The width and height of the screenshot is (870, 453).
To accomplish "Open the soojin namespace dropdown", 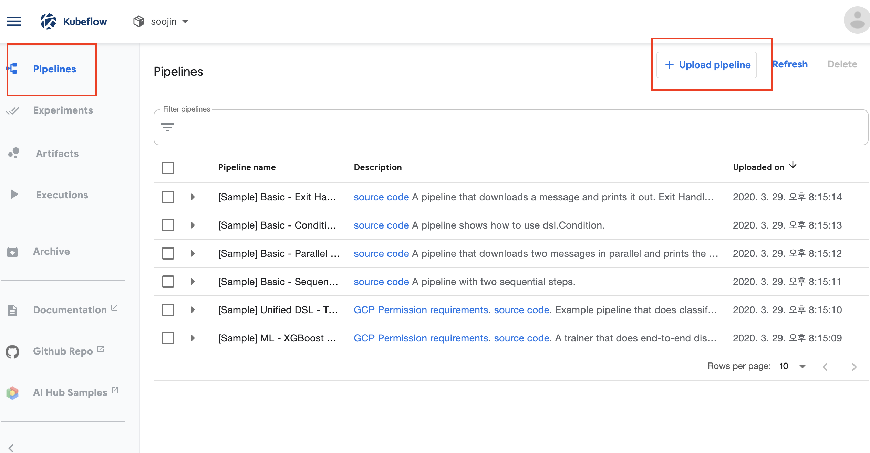I will [164, 22].
